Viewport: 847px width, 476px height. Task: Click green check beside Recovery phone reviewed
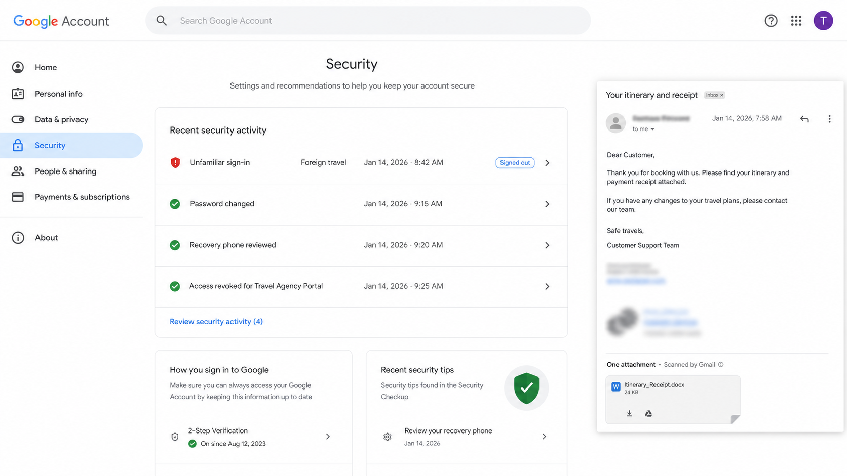point(175,245)
